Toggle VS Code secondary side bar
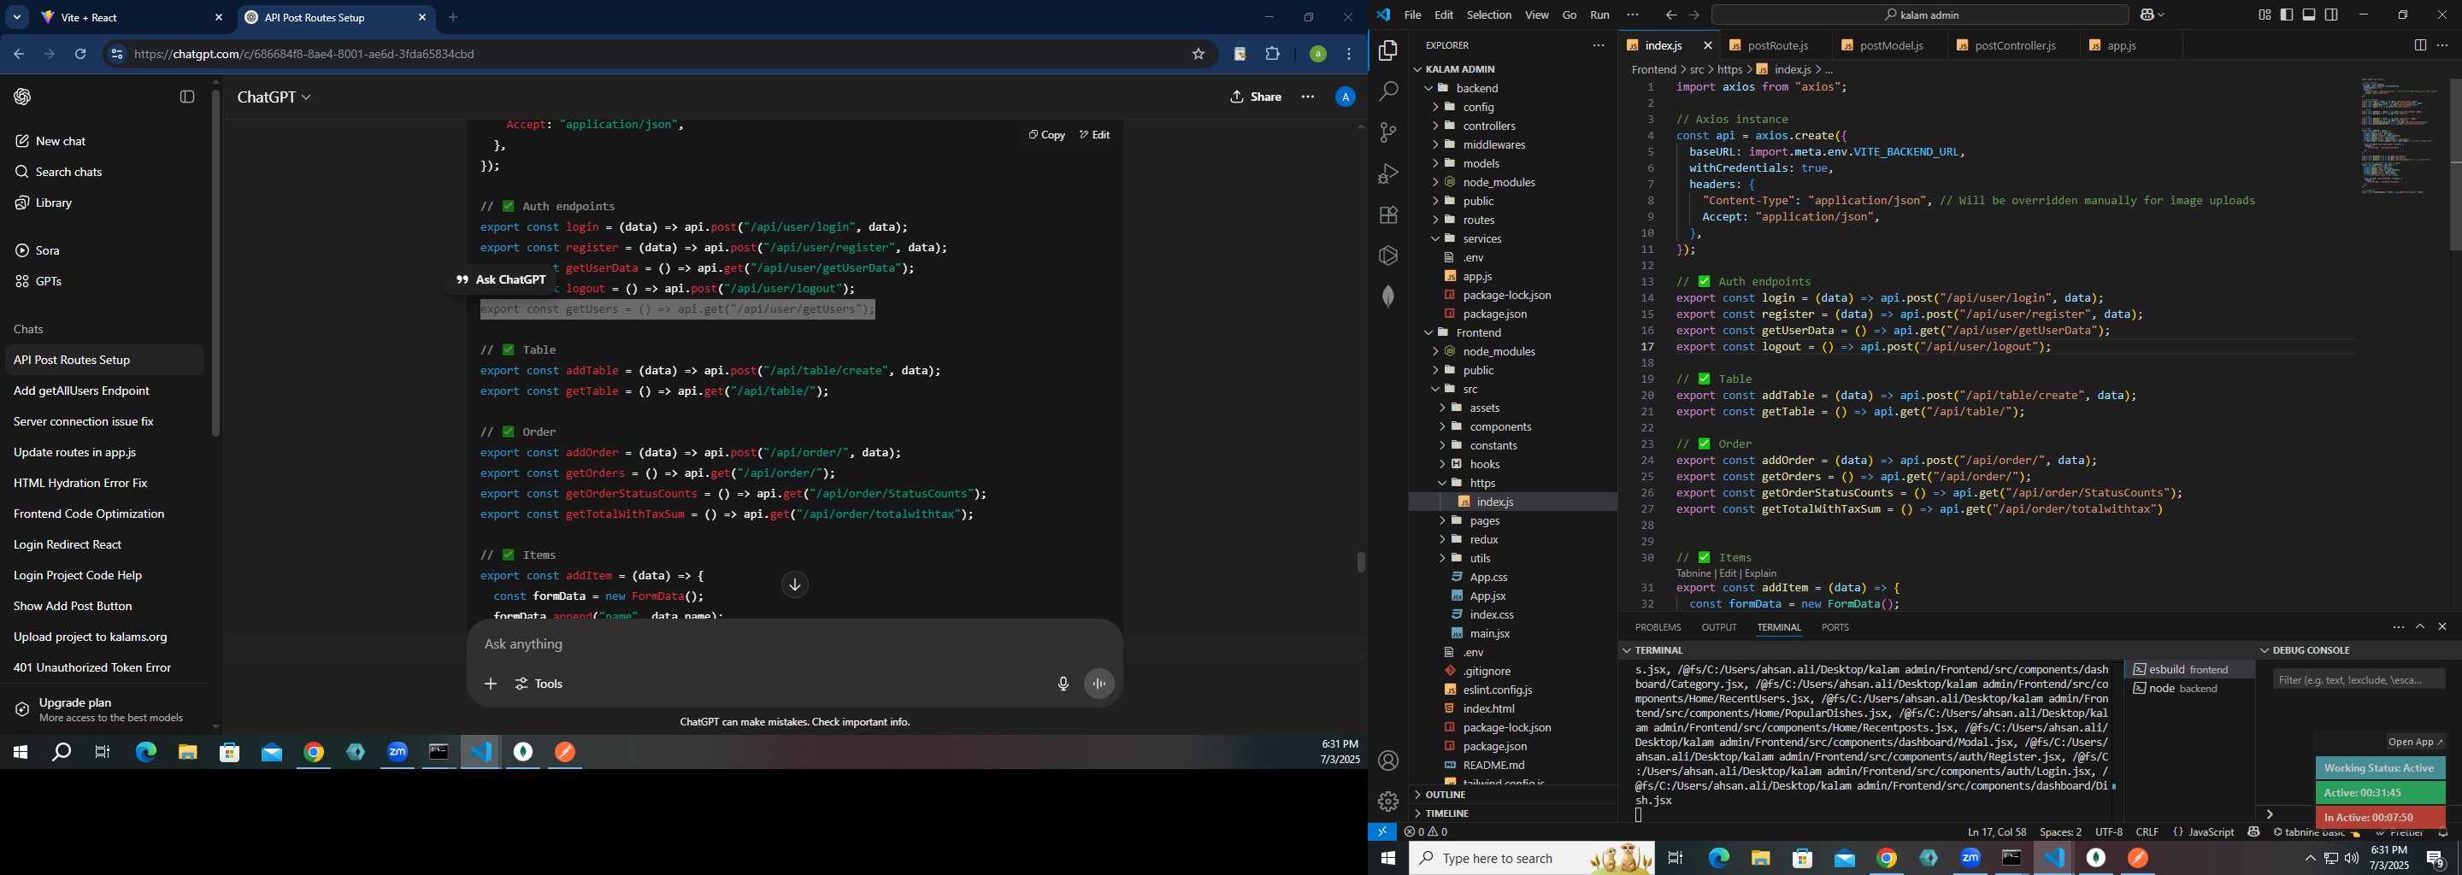 tap(2331, 15)
